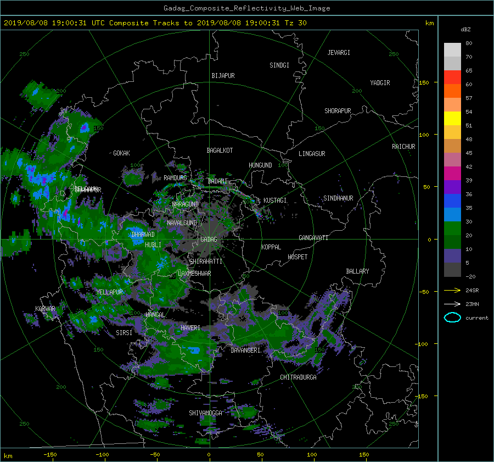Click the BAGALKOT city label
The width and height of the screenshot is (494, 462).
(x=220, y=151)
